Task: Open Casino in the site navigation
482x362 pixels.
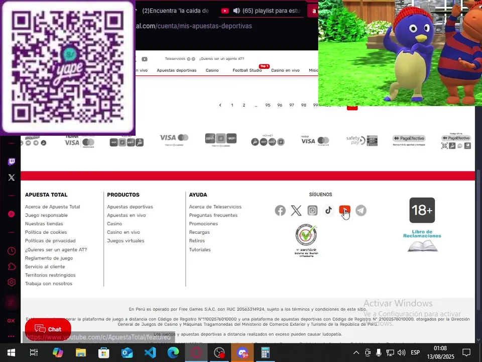Action: pos(212,70)
